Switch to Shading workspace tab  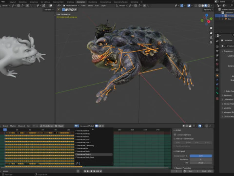(70, 2)
